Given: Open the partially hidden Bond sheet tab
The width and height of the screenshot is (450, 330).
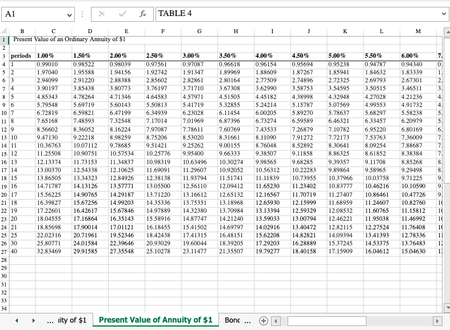Looking at the screenshot, I should pyautogui.click(x=232, y=320).
